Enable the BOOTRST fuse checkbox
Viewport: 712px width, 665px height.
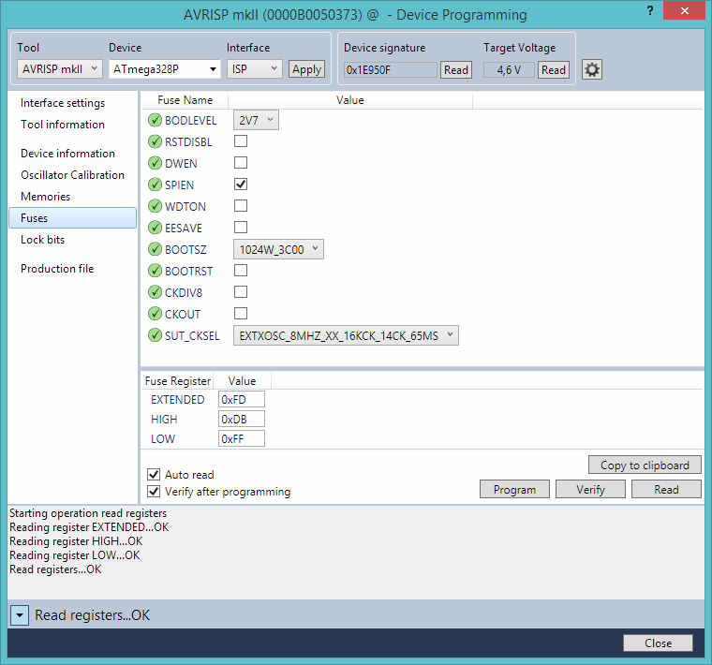point(241,271)
